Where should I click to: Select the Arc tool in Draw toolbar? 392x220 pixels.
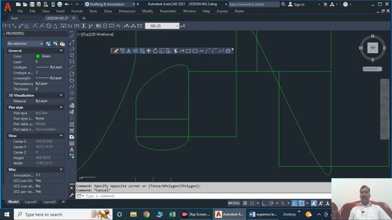tap(72, 68)
